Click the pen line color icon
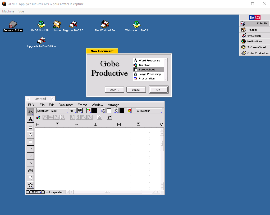Viewport: 270px width, 215px height. [x=116, y=111]
